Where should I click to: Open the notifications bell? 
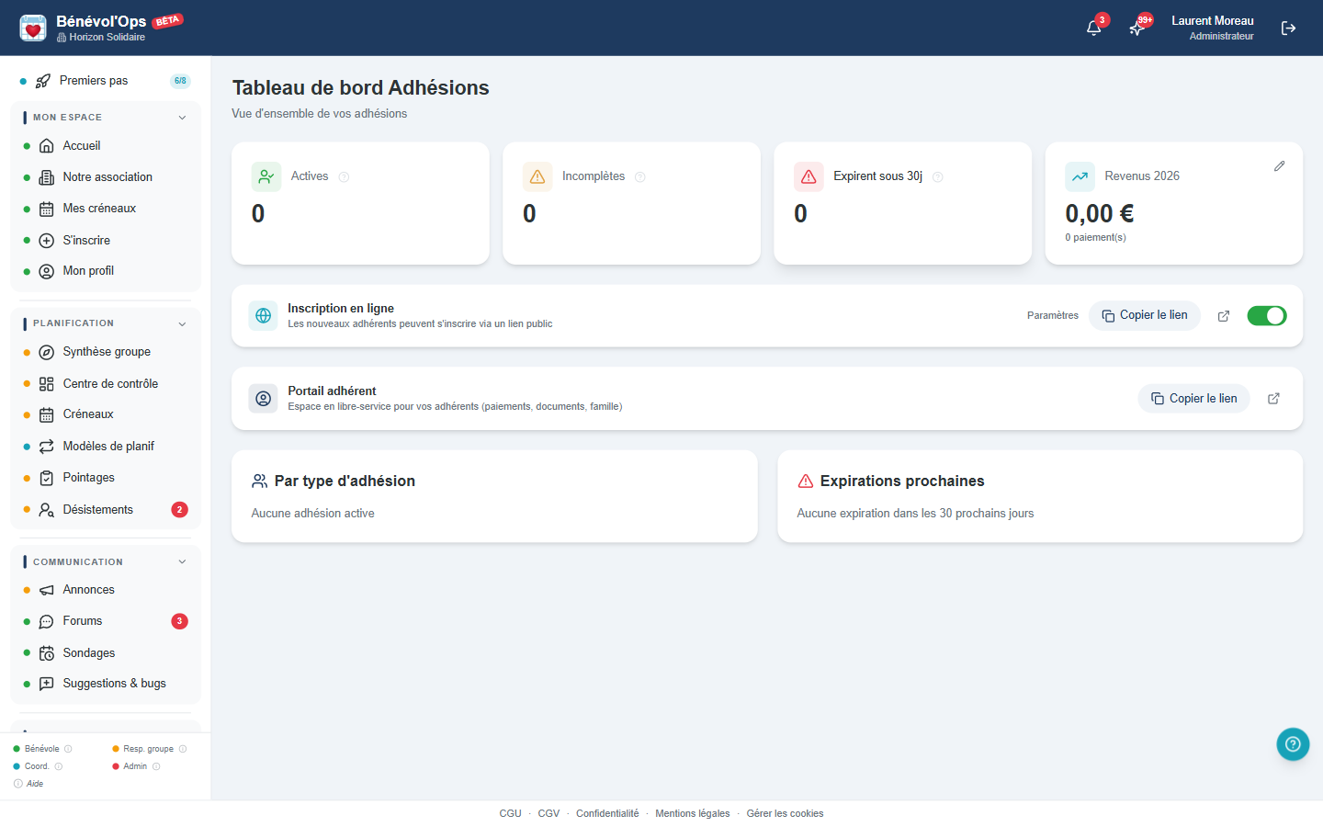[x=1093, y=28]
